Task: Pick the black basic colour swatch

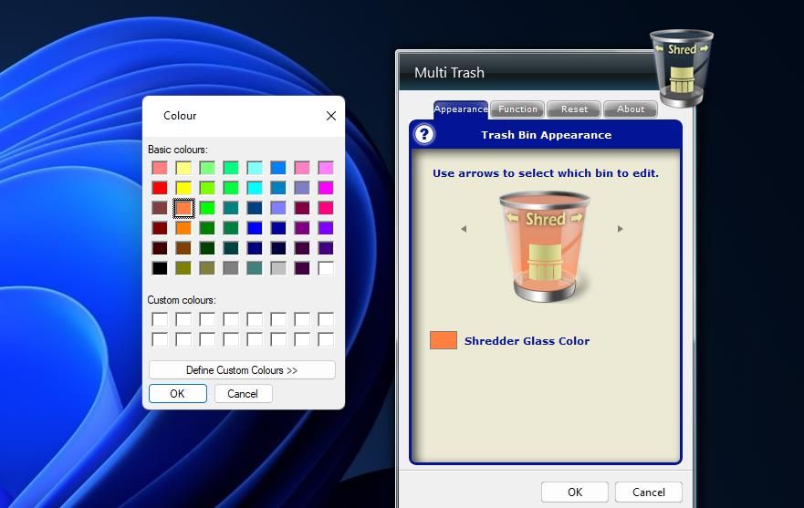Action: [x=160, y=268]
